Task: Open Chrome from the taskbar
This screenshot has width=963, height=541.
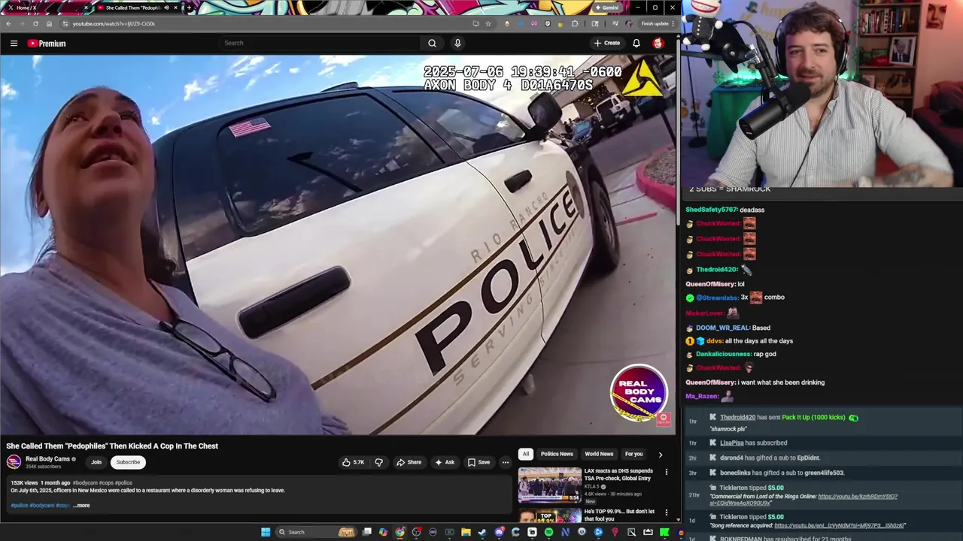Action: coord(399,532)
